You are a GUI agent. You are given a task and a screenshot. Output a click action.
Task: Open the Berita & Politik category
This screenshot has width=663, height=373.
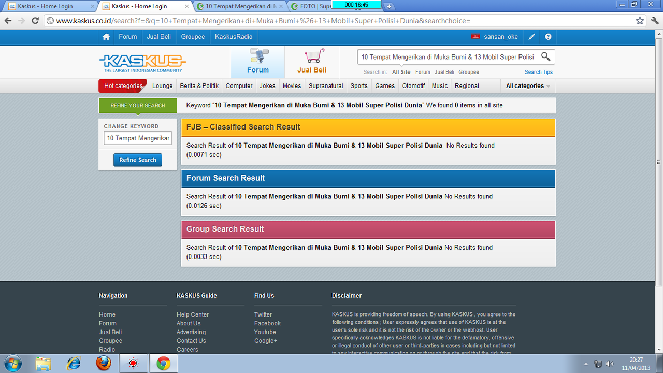coord(199,86)
